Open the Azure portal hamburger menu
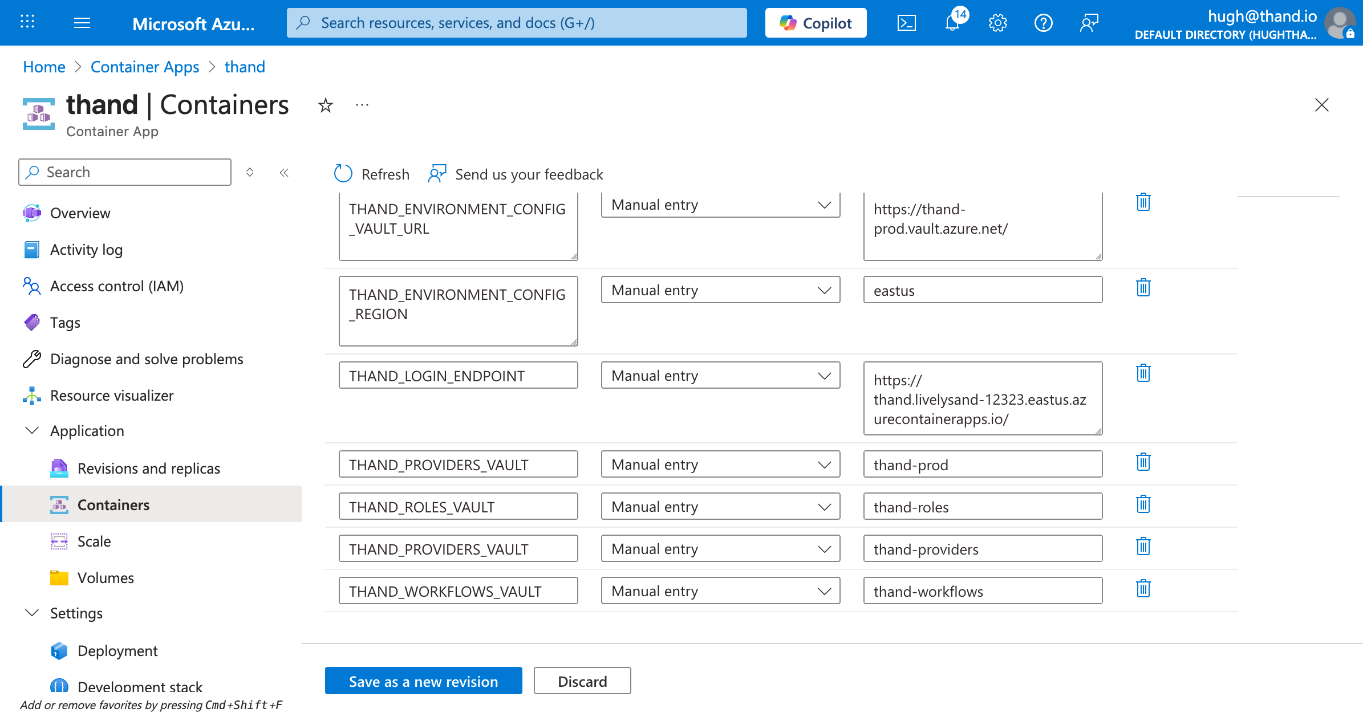This screenshot has height=717, width=1363. point(82,23)
